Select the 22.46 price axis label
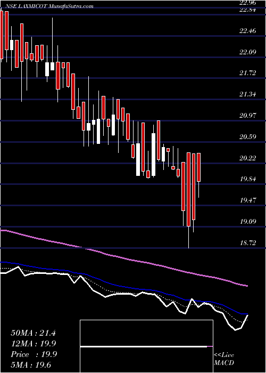The width and height of the screenshot is (266, 373). click(x=248, y=31)
